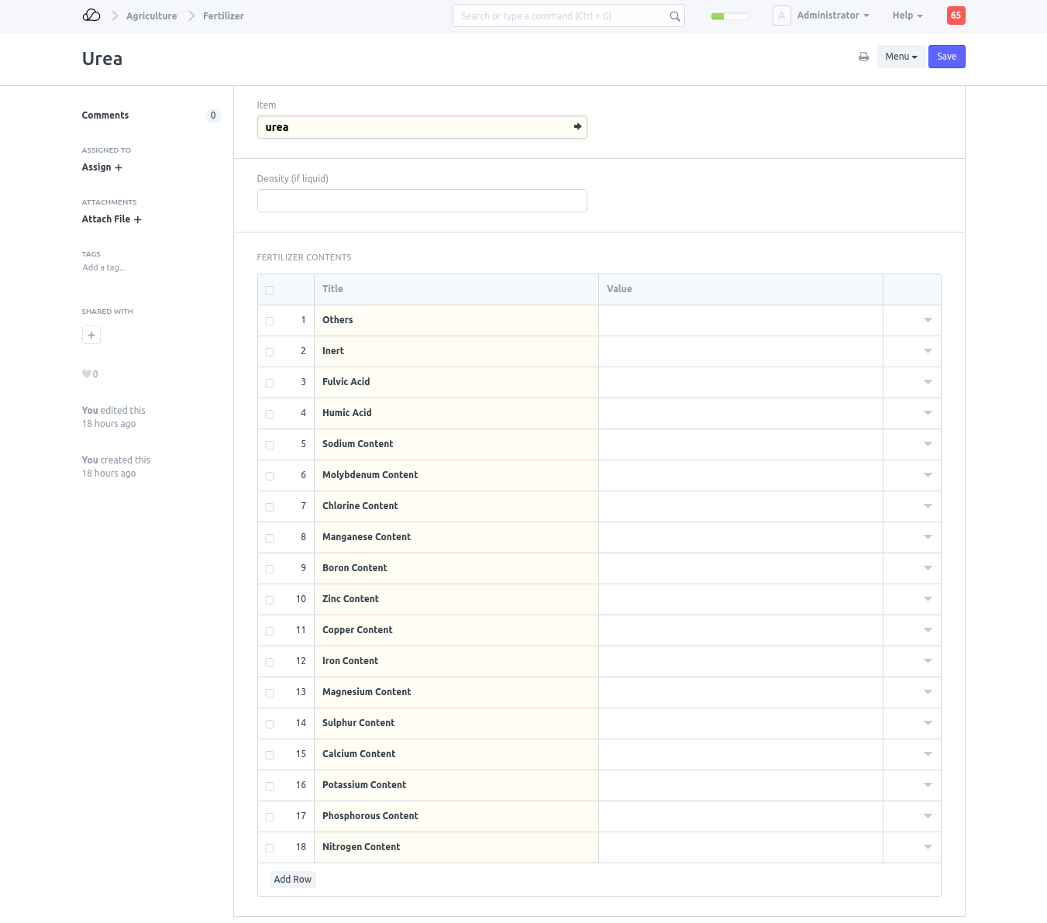Open the Help menu
Viewport: 1047px width, 923px height.
(x=907, y=15)
